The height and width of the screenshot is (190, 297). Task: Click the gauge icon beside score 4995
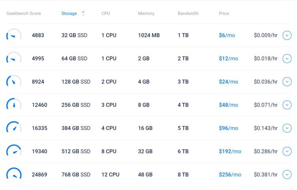(14, 59)
